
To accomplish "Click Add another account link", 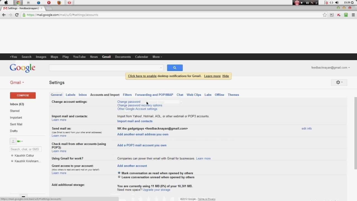I will 132,166.
